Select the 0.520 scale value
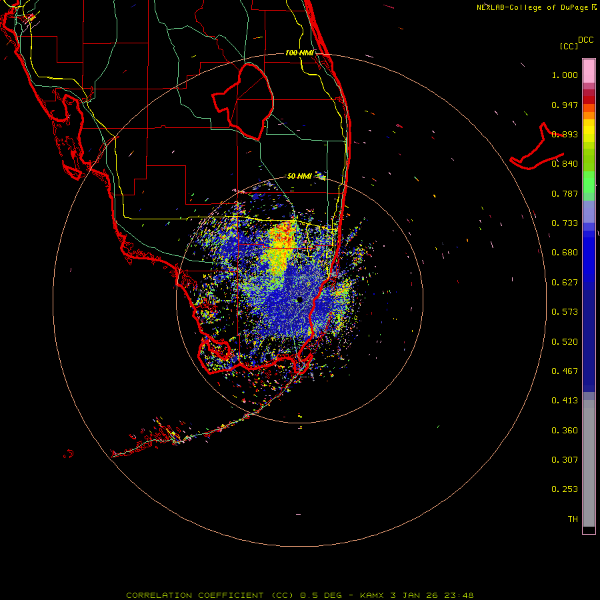 click(x=565, y=342)
